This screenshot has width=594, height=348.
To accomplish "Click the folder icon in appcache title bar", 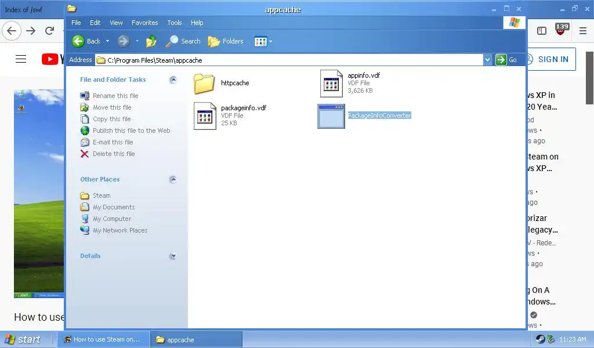I will pyautogui.click(x=71, y=9).
